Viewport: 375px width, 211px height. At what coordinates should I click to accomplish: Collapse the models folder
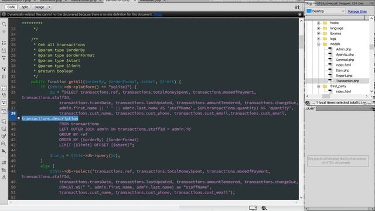[x=319, y=44]
